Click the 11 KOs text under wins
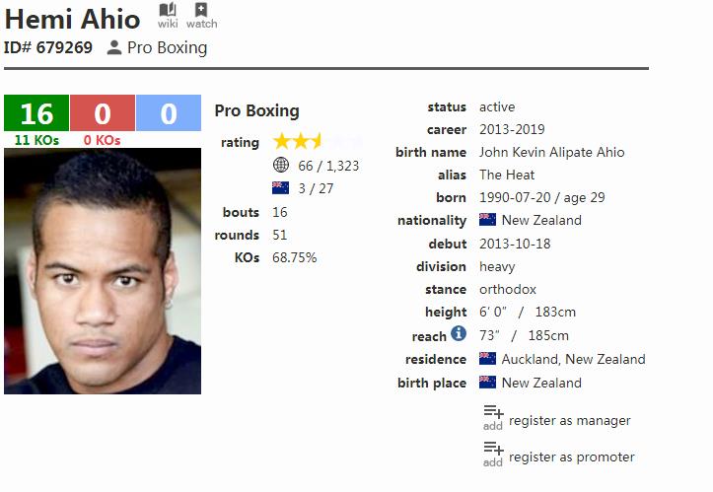This screenshot has width=713, height=492. (x=36, y=140)
